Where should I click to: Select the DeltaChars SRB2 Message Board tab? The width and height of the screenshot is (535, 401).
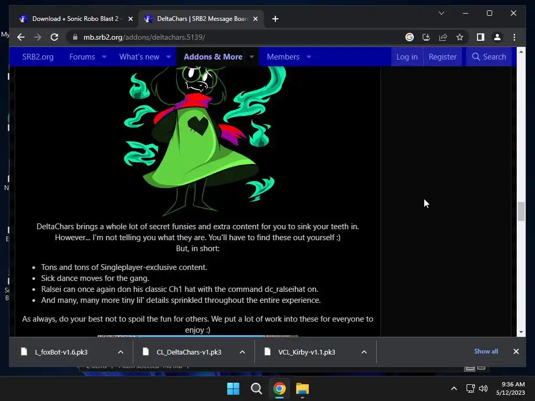pyautogui.click(x=201, y=19)
